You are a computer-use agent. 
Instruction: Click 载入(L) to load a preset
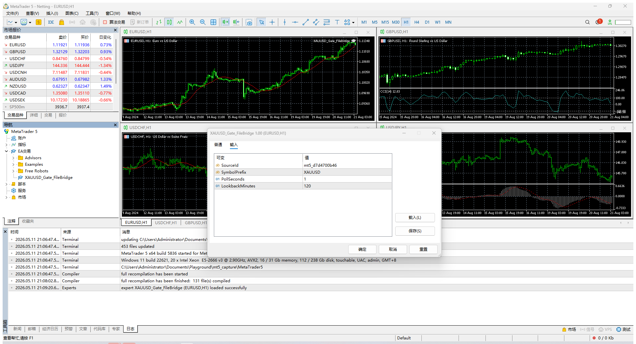click(x=415, y=218)
